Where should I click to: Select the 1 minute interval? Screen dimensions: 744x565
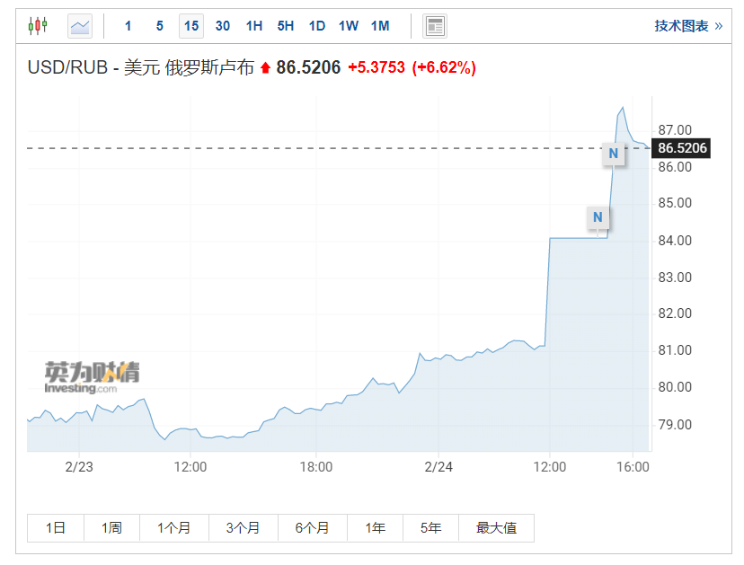tap(128, 26)
